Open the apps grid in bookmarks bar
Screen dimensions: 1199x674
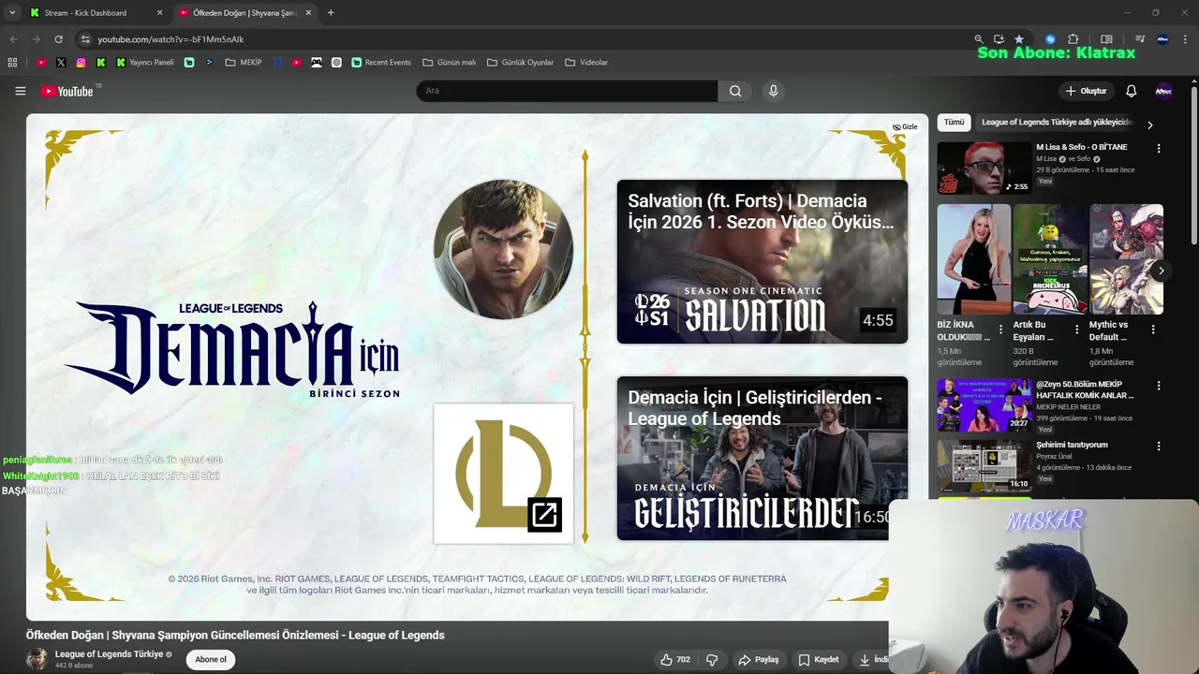click(x=12, y=63)
